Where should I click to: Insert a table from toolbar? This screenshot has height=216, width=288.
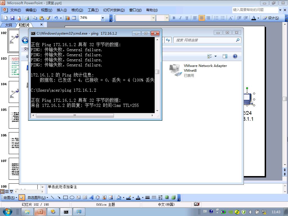74,18
